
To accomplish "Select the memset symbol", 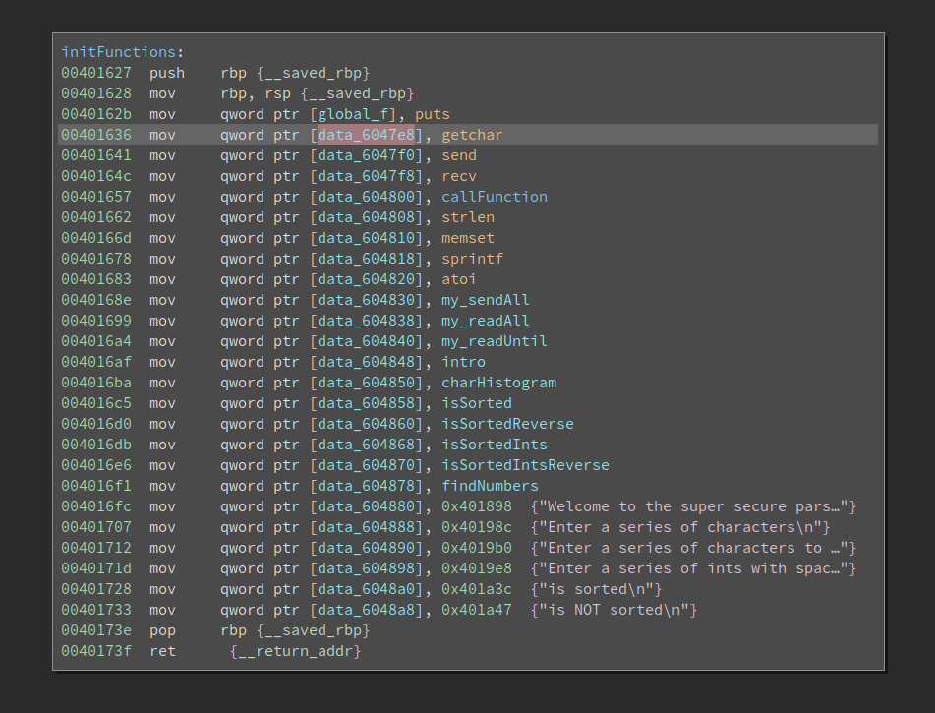I will click(469, 237).
